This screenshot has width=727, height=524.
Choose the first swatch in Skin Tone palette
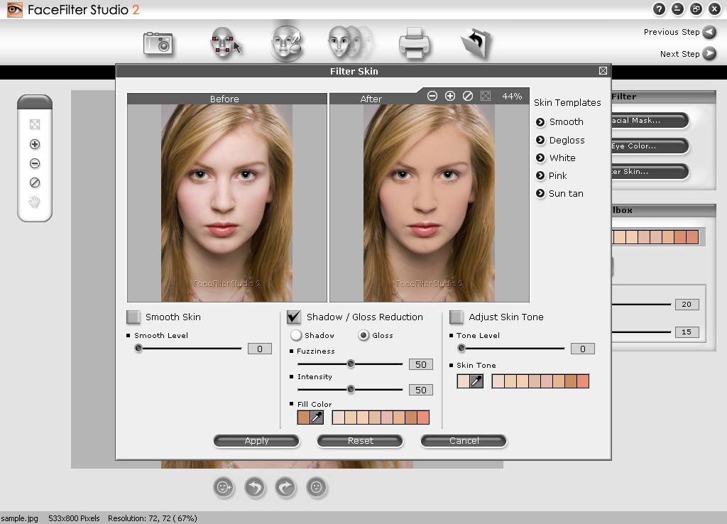click(x=498, y=381)
